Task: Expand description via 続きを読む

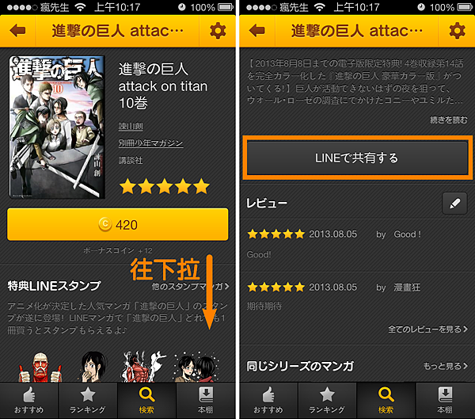Action: 449,120
